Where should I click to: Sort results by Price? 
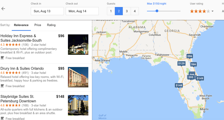(38, 25)
